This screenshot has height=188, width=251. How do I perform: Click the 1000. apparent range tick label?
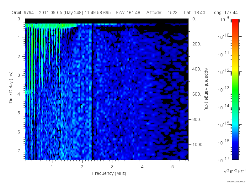198,144
